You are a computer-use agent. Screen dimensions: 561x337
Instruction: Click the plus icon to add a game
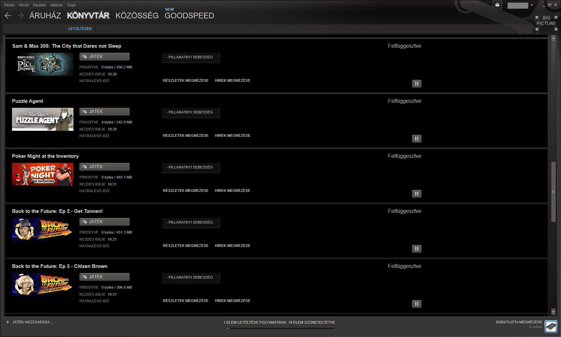pyautogui.click(x=8, y=322)
